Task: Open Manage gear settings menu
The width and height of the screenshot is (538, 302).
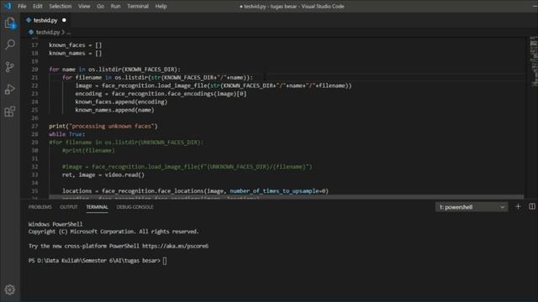Action: 10,289
